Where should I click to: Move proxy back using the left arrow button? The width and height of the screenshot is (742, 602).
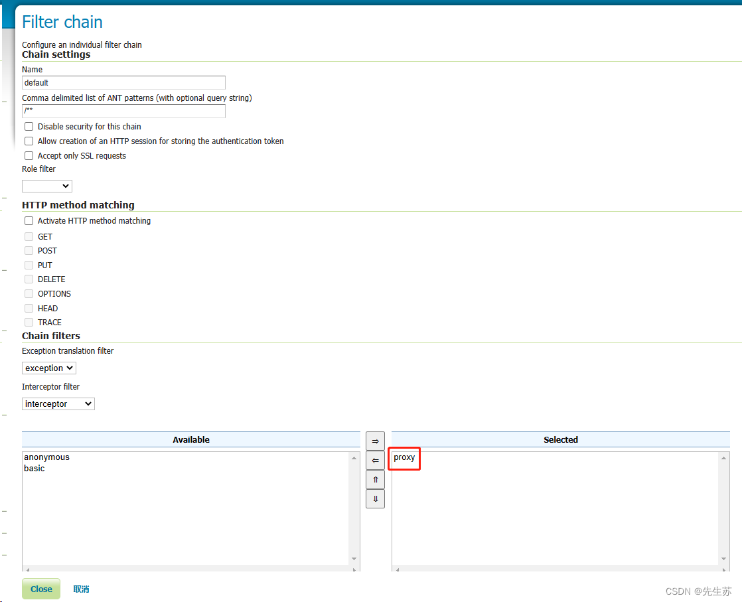tap(375, 460)
